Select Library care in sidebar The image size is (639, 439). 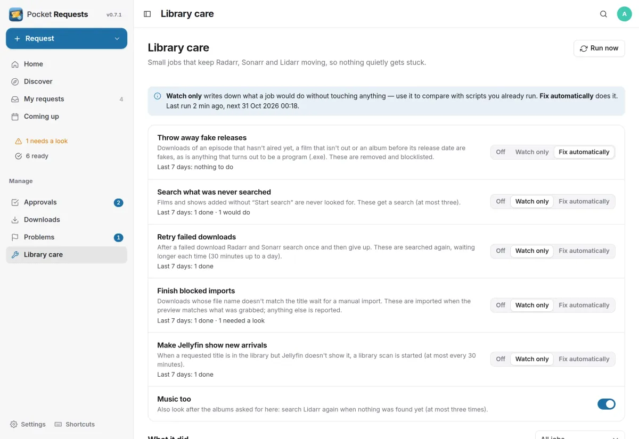[67, 255]
